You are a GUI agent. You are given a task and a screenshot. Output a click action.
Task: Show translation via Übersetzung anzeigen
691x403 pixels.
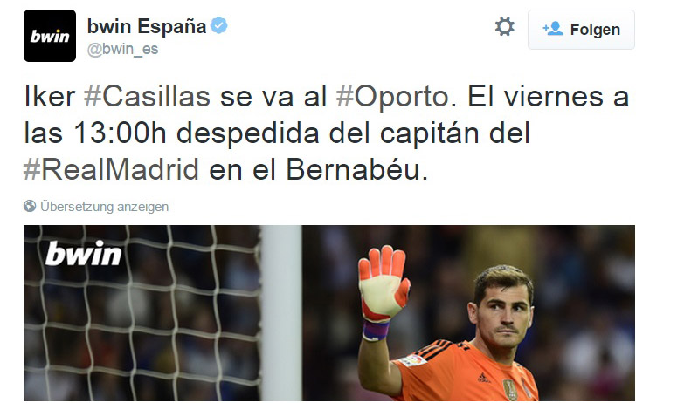(x=105, y=207)
